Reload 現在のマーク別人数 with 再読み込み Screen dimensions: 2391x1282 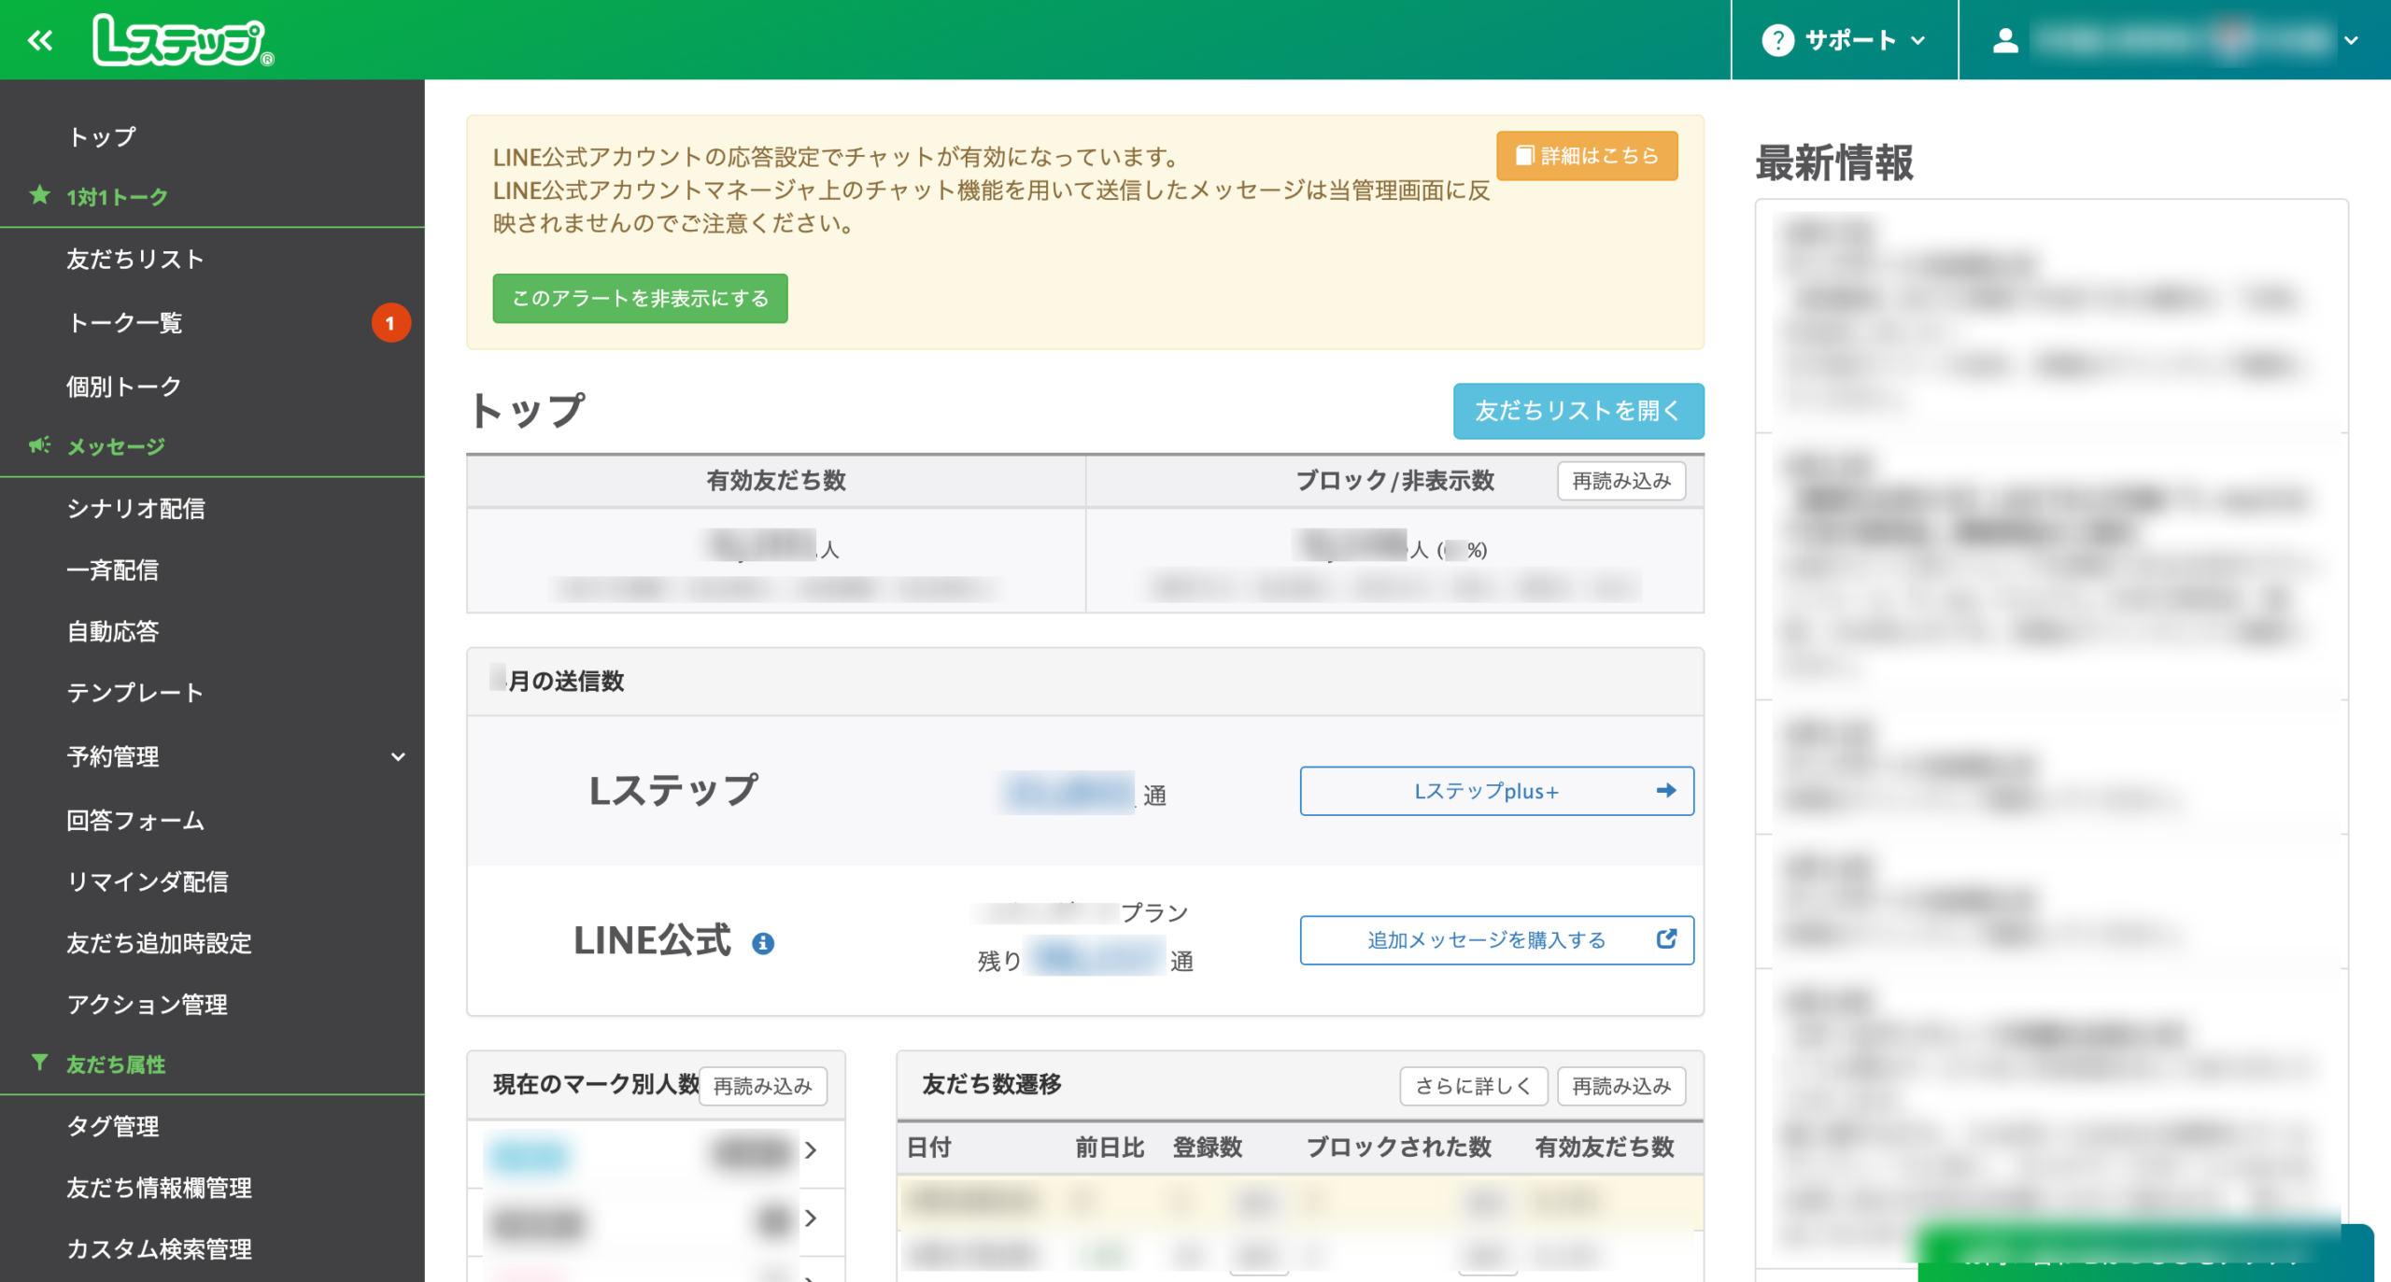point(762,1086)
